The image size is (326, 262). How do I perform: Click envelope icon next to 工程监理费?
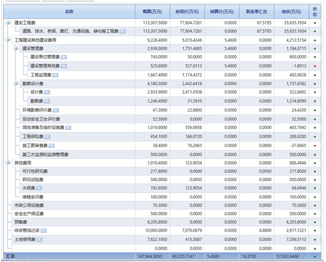(55, 75)
